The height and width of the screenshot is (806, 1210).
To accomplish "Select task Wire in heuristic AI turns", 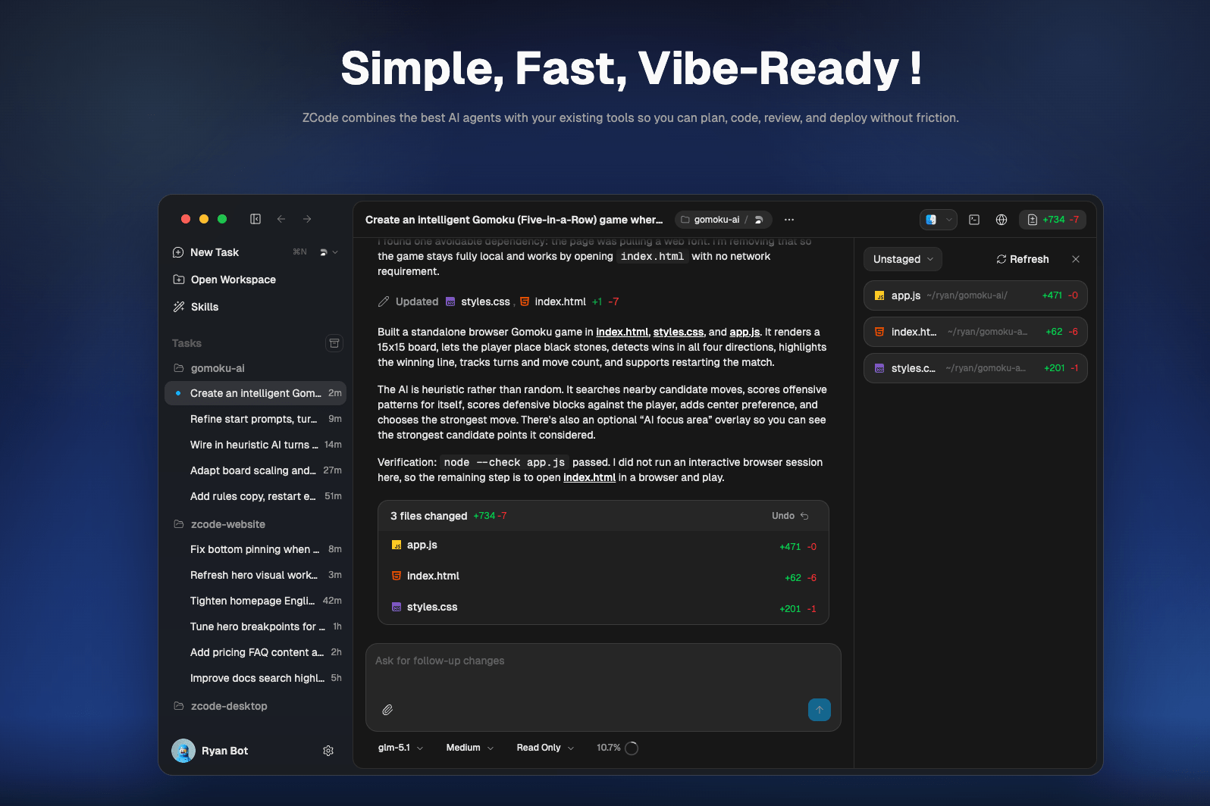I will click(x=255, y=445).
